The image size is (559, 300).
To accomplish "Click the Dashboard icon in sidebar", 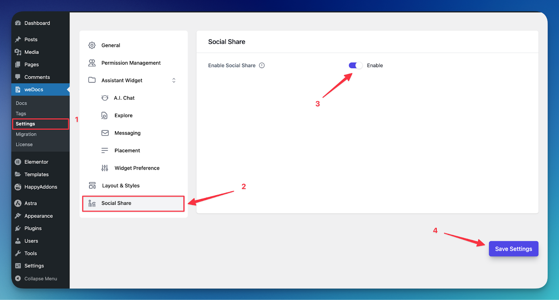I will point(18,23).
